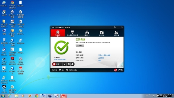Select the Recycle Bin desktop icon
Image resolution: width=174 pixels, height=98 pixels.
(4, 42)
